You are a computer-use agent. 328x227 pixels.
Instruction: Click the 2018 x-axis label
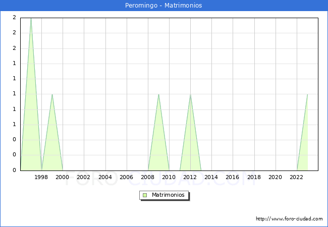(x=254, y=177)
